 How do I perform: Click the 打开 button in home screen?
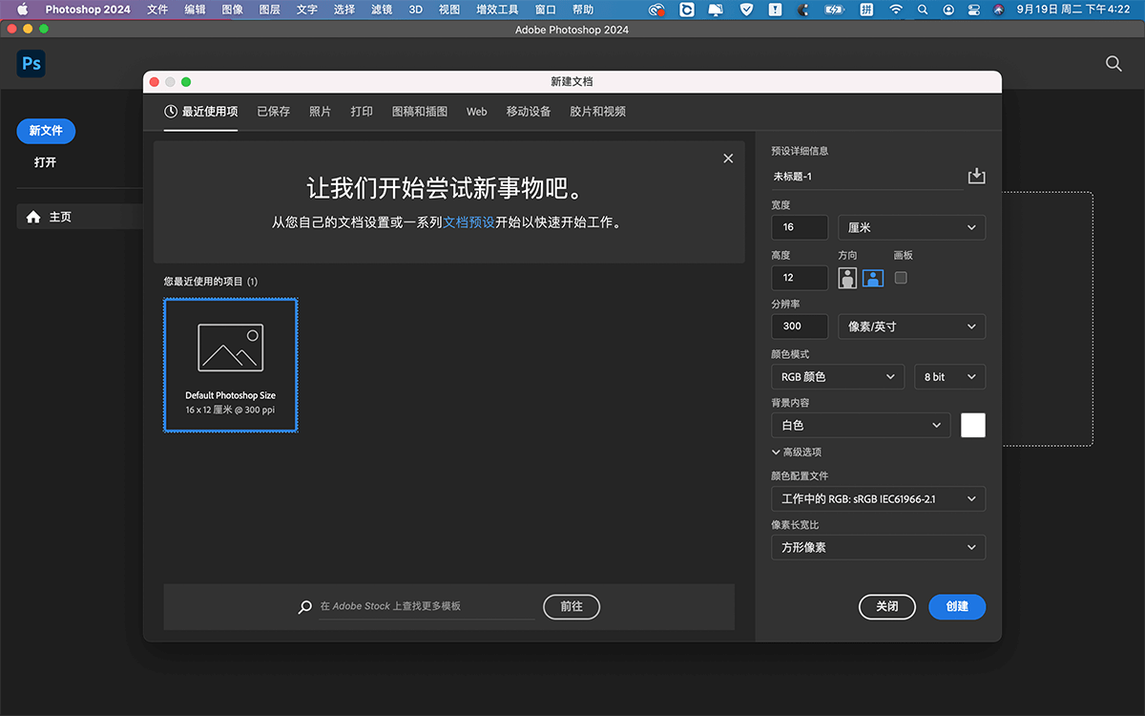pyautogui.click(x=45, y=162)
